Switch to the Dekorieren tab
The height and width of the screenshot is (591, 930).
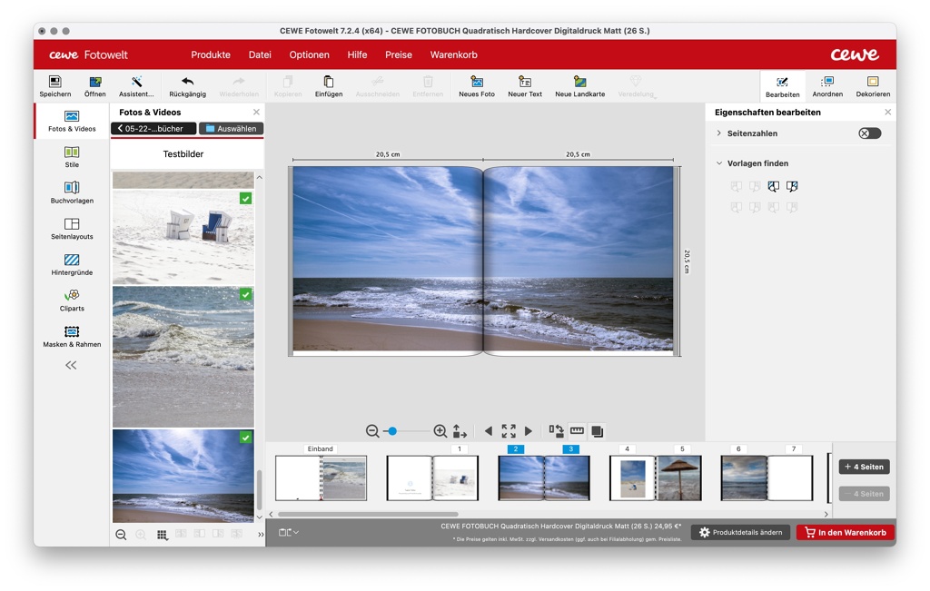pyautogui.click(x=872, y=86)
